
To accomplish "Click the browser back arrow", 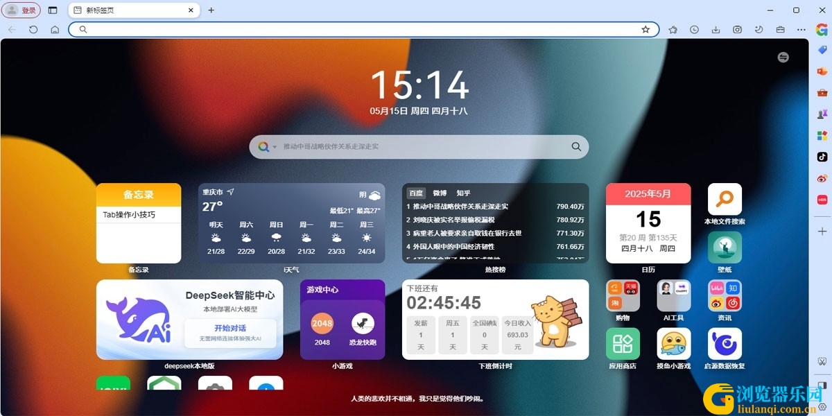I will click(12, 30).
